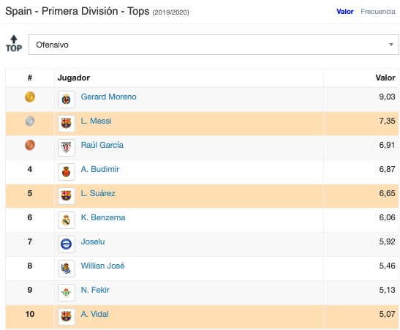Switch to the Frecuencia view

(378, 12)
